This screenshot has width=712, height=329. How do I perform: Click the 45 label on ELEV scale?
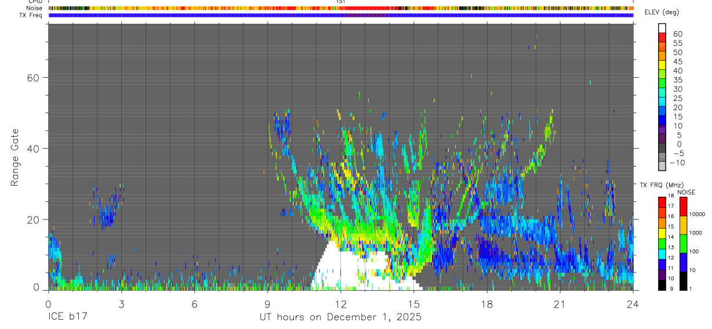tap(677, 62)
